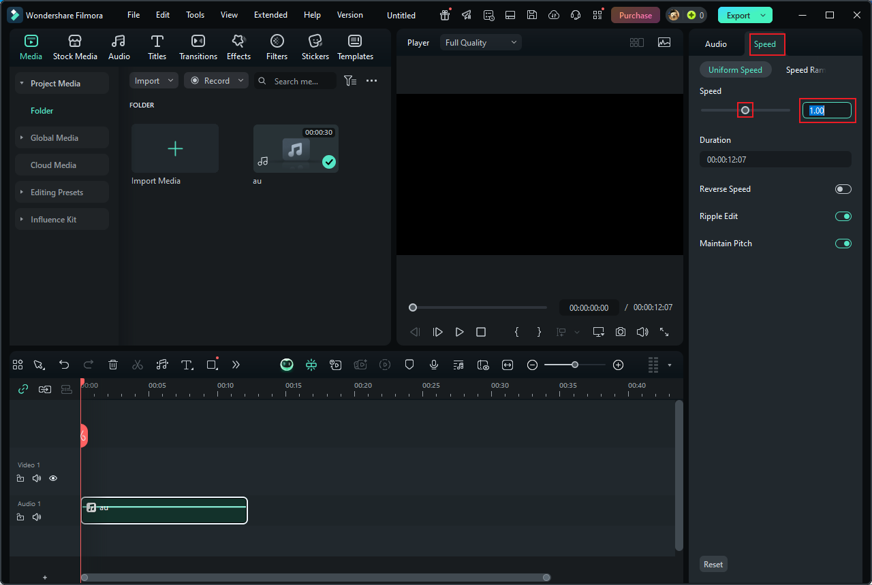This screenshot has width=872, height=585.
Task: Switch to the Audio tab in properties panel
Action: coord(715,44)
